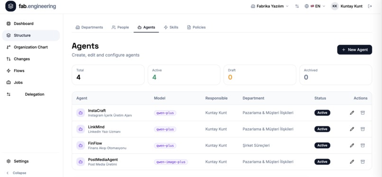Viewport: 382px width, 177px height.
Task: Click the FinFlow robot icon
Action: 81,145
